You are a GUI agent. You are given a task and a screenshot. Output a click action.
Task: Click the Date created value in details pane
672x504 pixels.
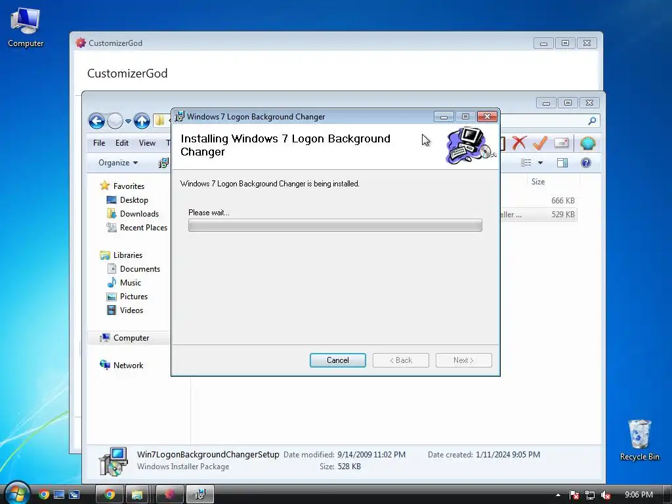pyautogui.click(x=508, y=454)
